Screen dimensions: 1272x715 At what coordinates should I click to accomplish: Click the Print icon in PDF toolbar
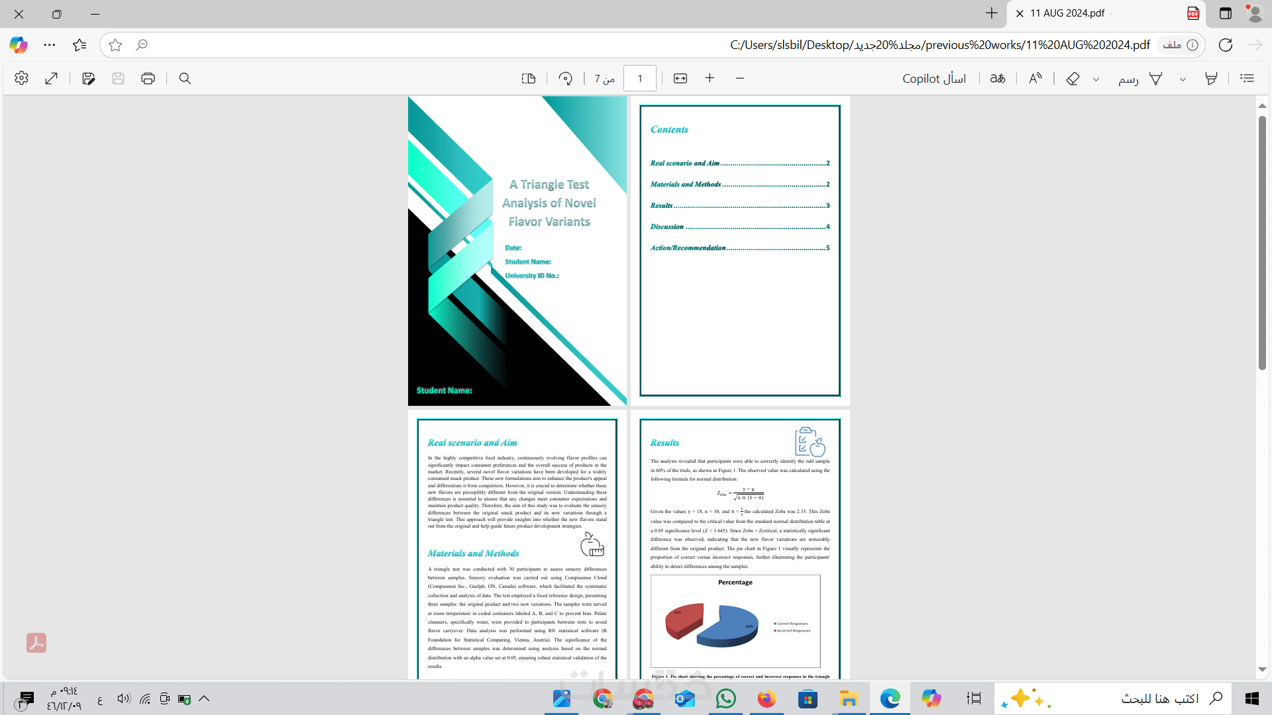click(148, 79)
